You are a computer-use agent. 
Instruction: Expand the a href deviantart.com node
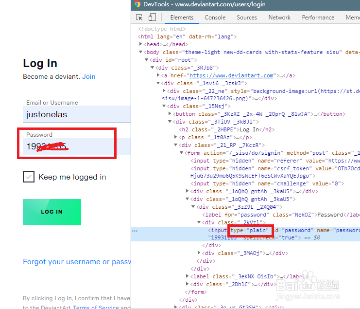point(158,75)
